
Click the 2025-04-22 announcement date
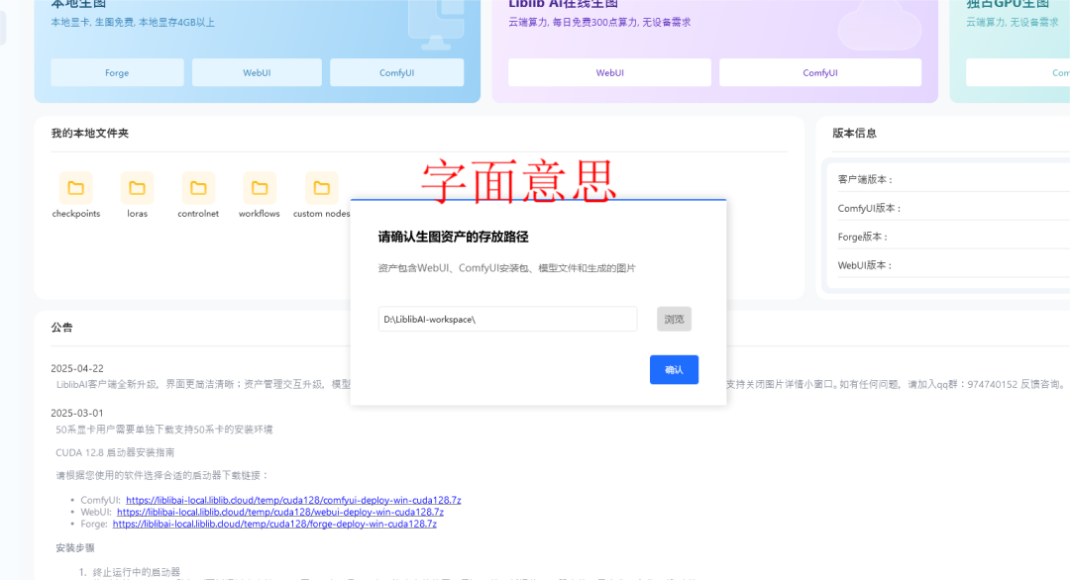77,369
